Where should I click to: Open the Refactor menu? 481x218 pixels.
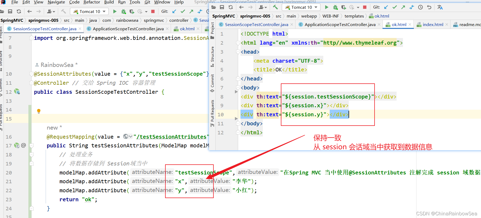tap(92, 2)
